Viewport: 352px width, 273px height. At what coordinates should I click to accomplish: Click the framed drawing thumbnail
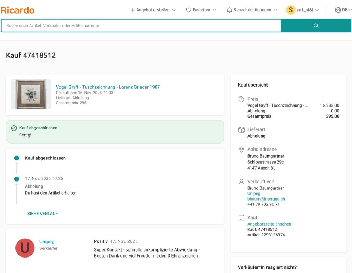[x=31, y=94]
